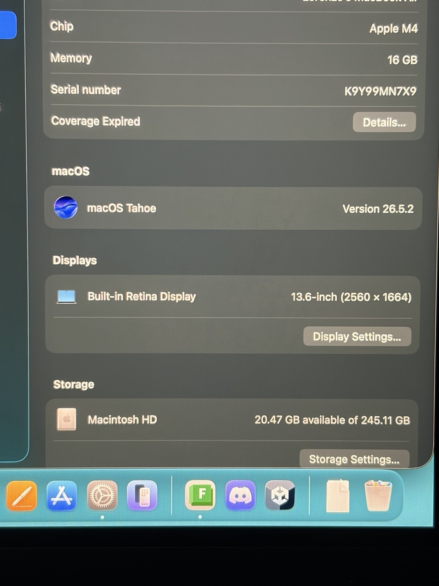The image size is (439, 586).
Task: Click the laptop icon beside Built-in Retina Display
Action: click(x=67, y=296)
